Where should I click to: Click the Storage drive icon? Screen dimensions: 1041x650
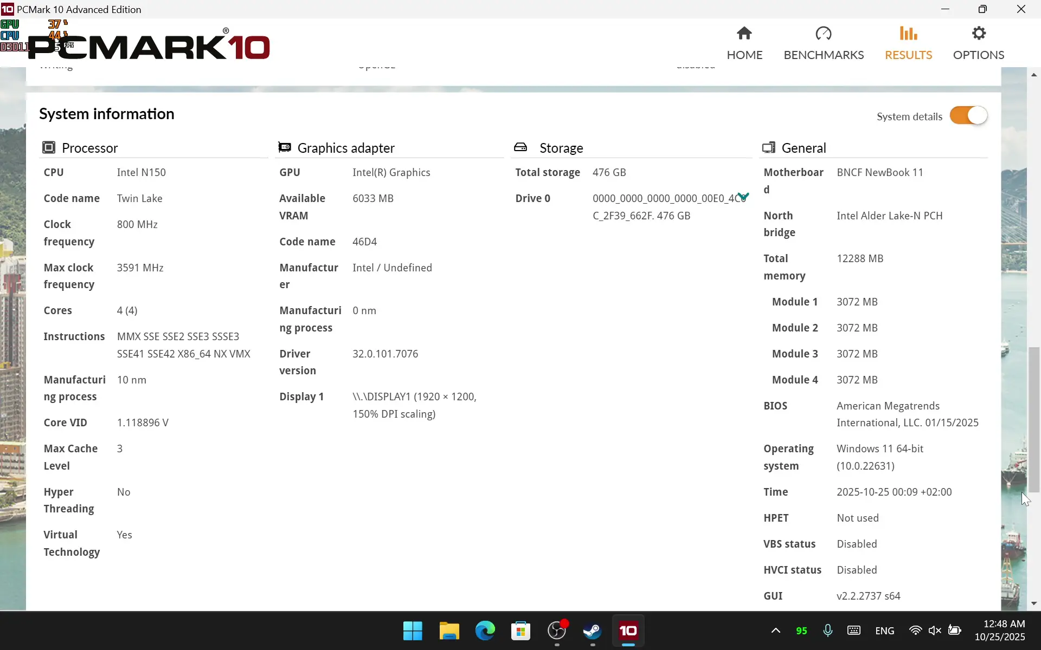pyautogui.click(x=520, y=147)
